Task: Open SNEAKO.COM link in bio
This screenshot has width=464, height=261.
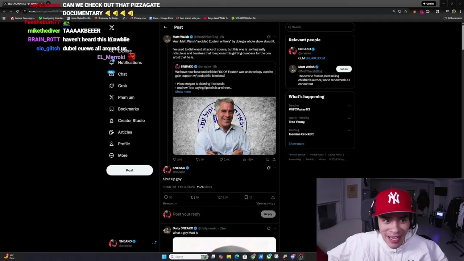Action: pyautogui.click(x=315, y=58)
